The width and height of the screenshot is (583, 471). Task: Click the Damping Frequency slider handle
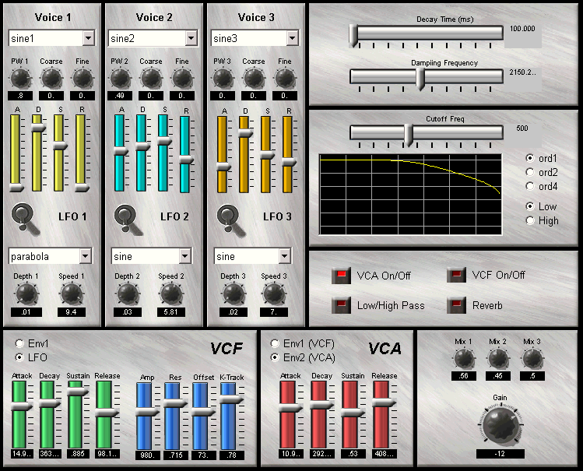(420, 79)
